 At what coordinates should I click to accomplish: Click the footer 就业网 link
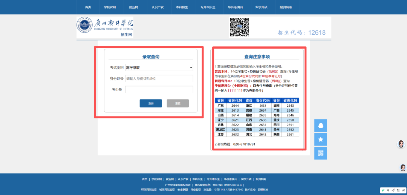pos(170,180)
